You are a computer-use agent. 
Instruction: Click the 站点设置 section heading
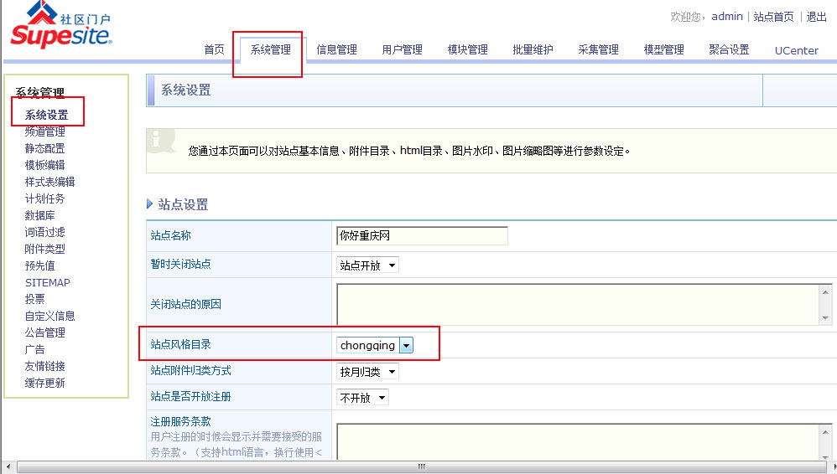[183, 204]
